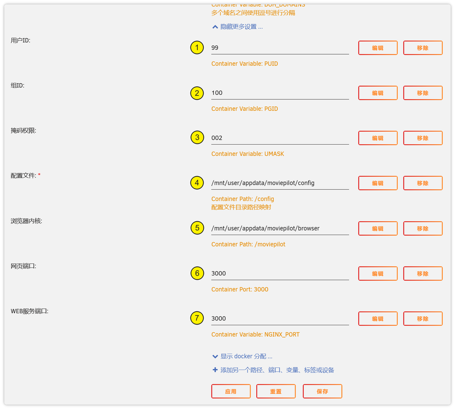This screenshot has height=409, width=455.
Task: Click yellow number 1 marker
Action: coord(197,48)
